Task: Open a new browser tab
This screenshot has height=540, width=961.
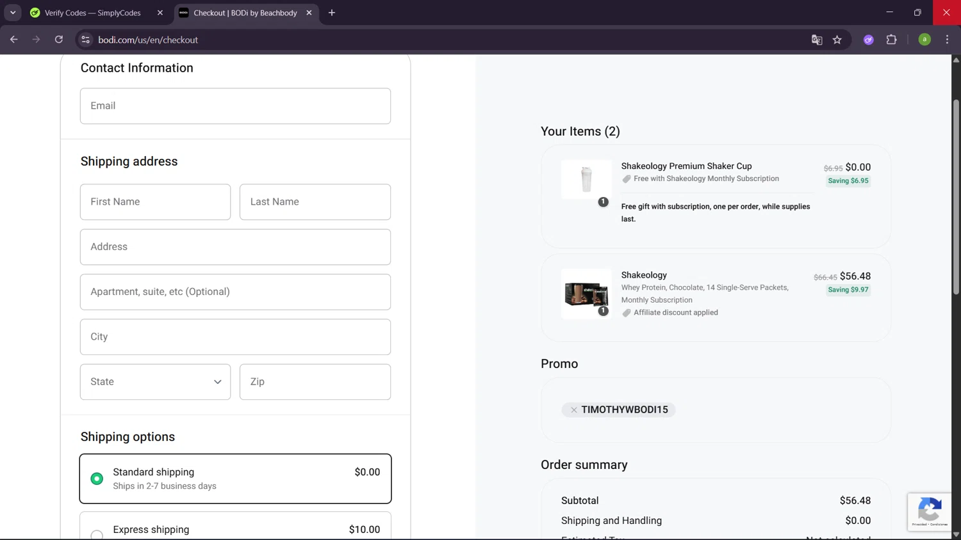Action: pos(332,13)
